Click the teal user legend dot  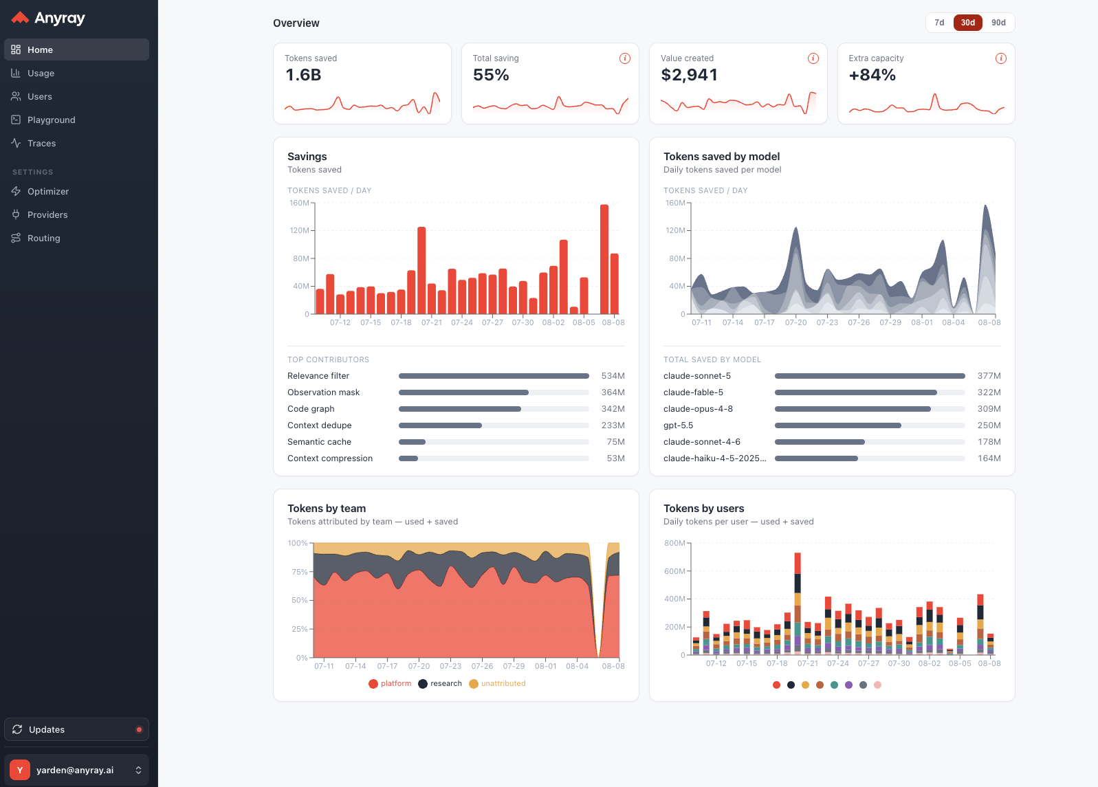click(x=834, y=685)
